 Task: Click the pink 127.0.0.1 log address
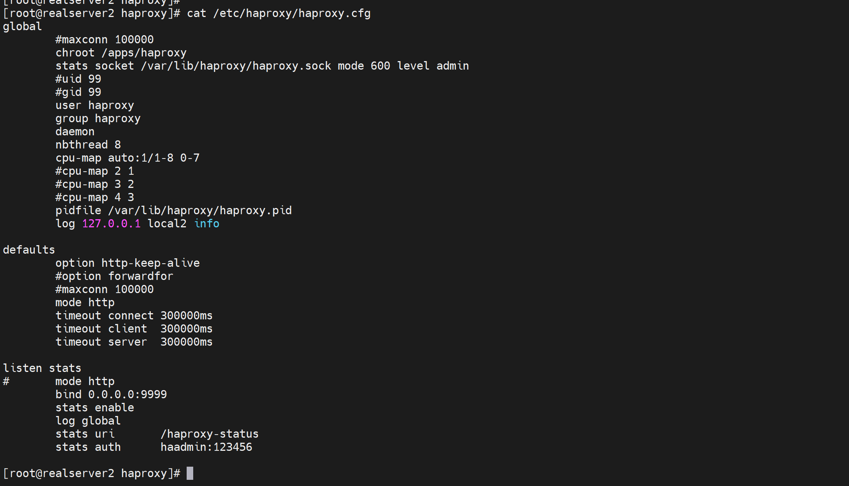click(x=111, y=223)
